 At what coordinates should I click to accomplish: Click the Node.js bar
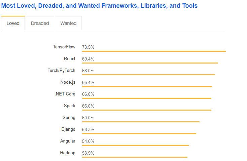click(147, 86)
